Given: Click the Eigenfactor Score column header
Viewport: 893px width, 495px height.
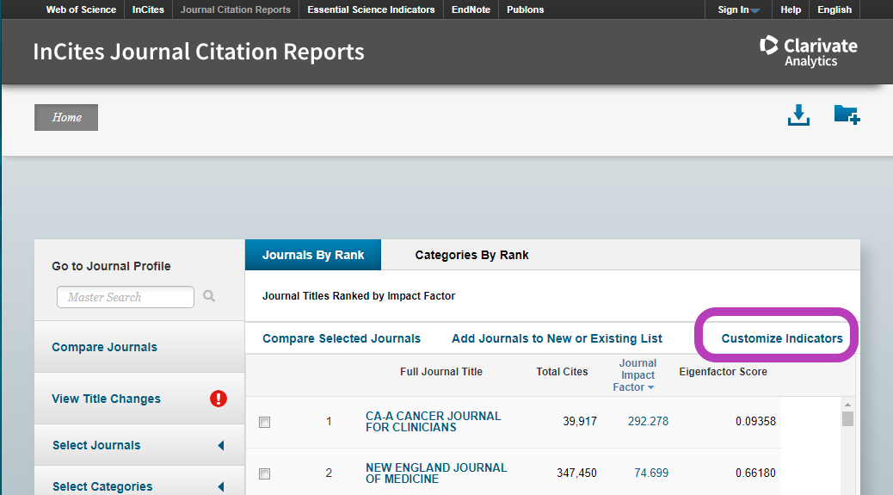Looking at the screenshot, I should [x=723, y=371].
